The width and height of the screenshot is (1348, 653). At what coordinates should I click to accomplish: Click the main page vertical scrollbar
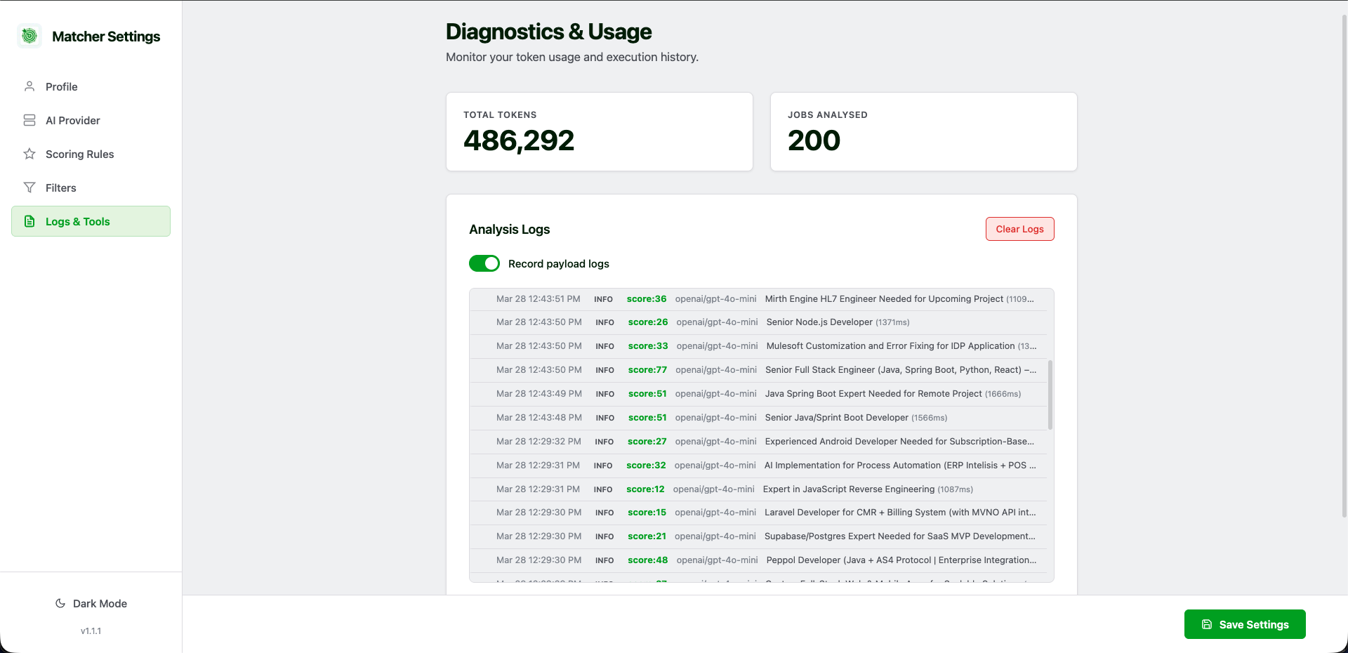tap(1344, 267)
